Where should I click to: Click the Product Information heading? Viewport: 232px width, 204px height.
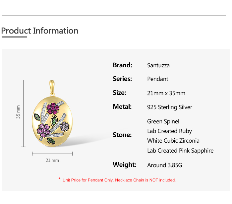pos(40,31)
